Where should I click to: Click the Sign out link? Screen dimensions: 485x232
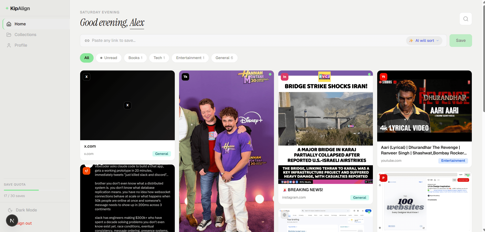point(25,223)
